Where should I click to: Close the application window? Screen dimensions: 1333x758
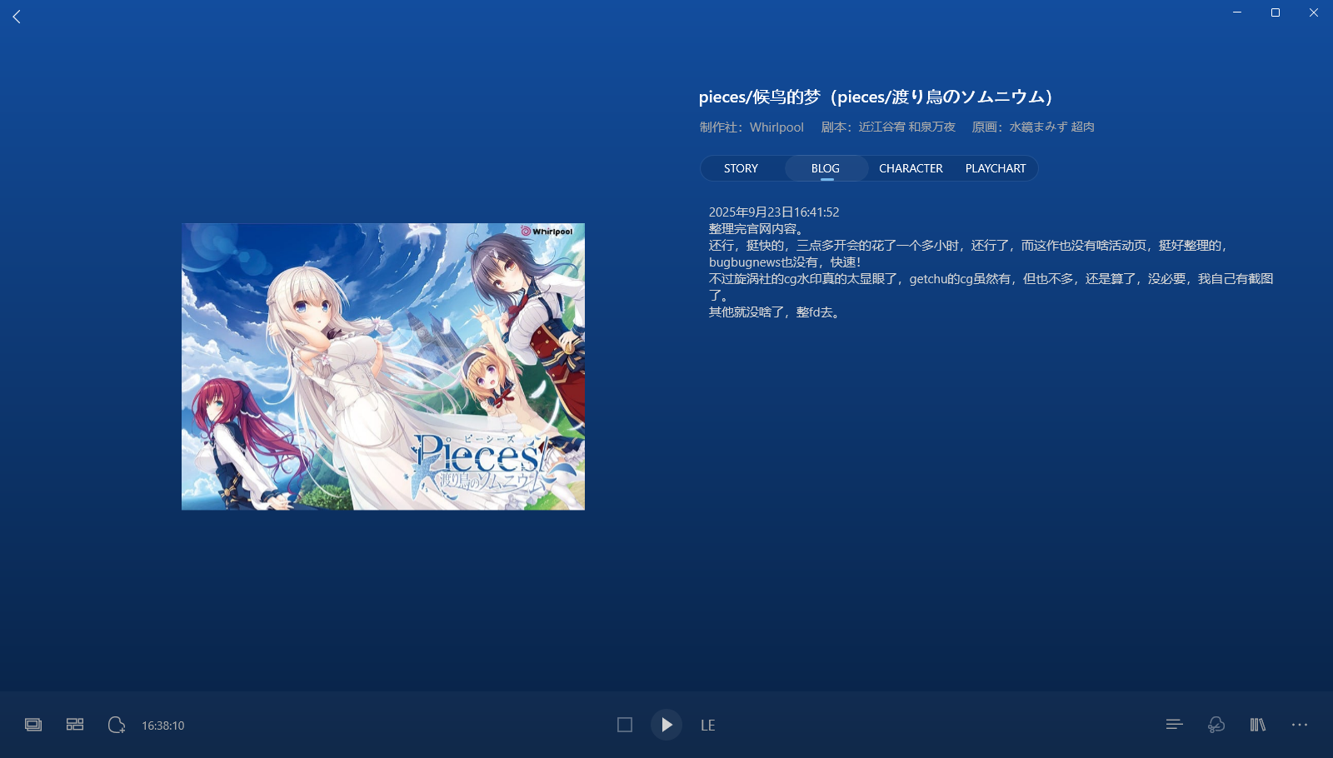tap(1314, 12)
